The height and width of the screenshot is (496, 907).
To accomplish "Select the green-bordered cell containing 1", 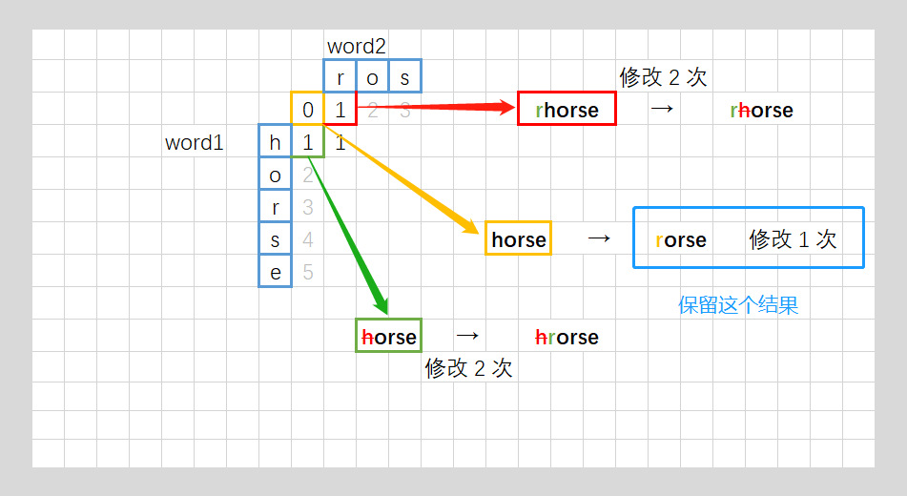I will point(307,143).
